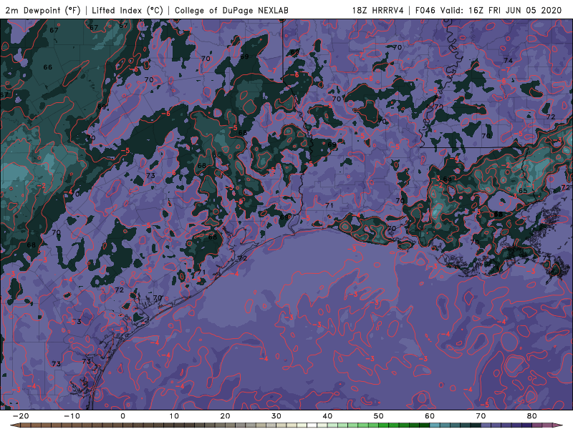Viewport: 573px width, 429px height.
Task: Click the '18Z HRRRV4' model run label
Action: pyautogui.click(x=377, y=11)
